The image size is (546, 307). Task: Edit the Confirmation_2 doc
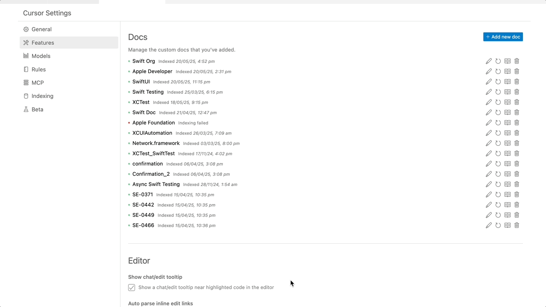pos(489,174)
